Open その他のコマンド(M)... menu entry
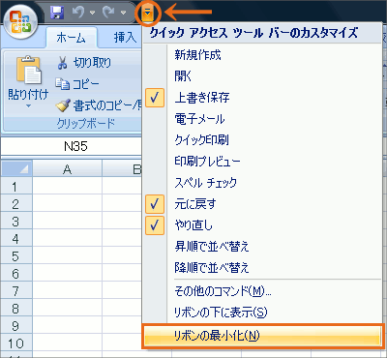387x358 pixels. coord(262,291)
